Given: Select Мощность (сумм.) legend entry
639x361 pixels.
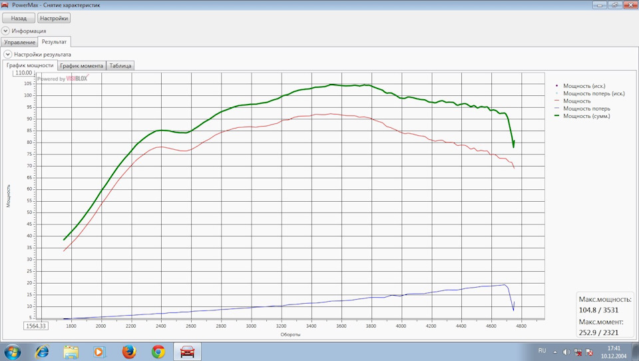Looking at the screenshot, I should tap(587, 117).
